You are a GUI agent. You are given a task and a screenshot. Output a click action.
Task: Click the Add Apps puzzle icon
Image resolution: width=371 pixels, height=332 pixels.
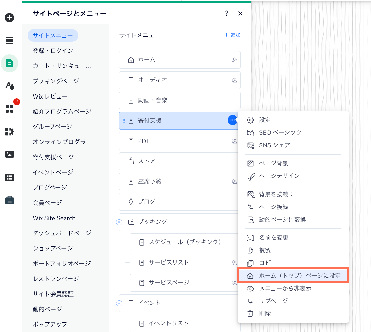(x=9, y=131)
